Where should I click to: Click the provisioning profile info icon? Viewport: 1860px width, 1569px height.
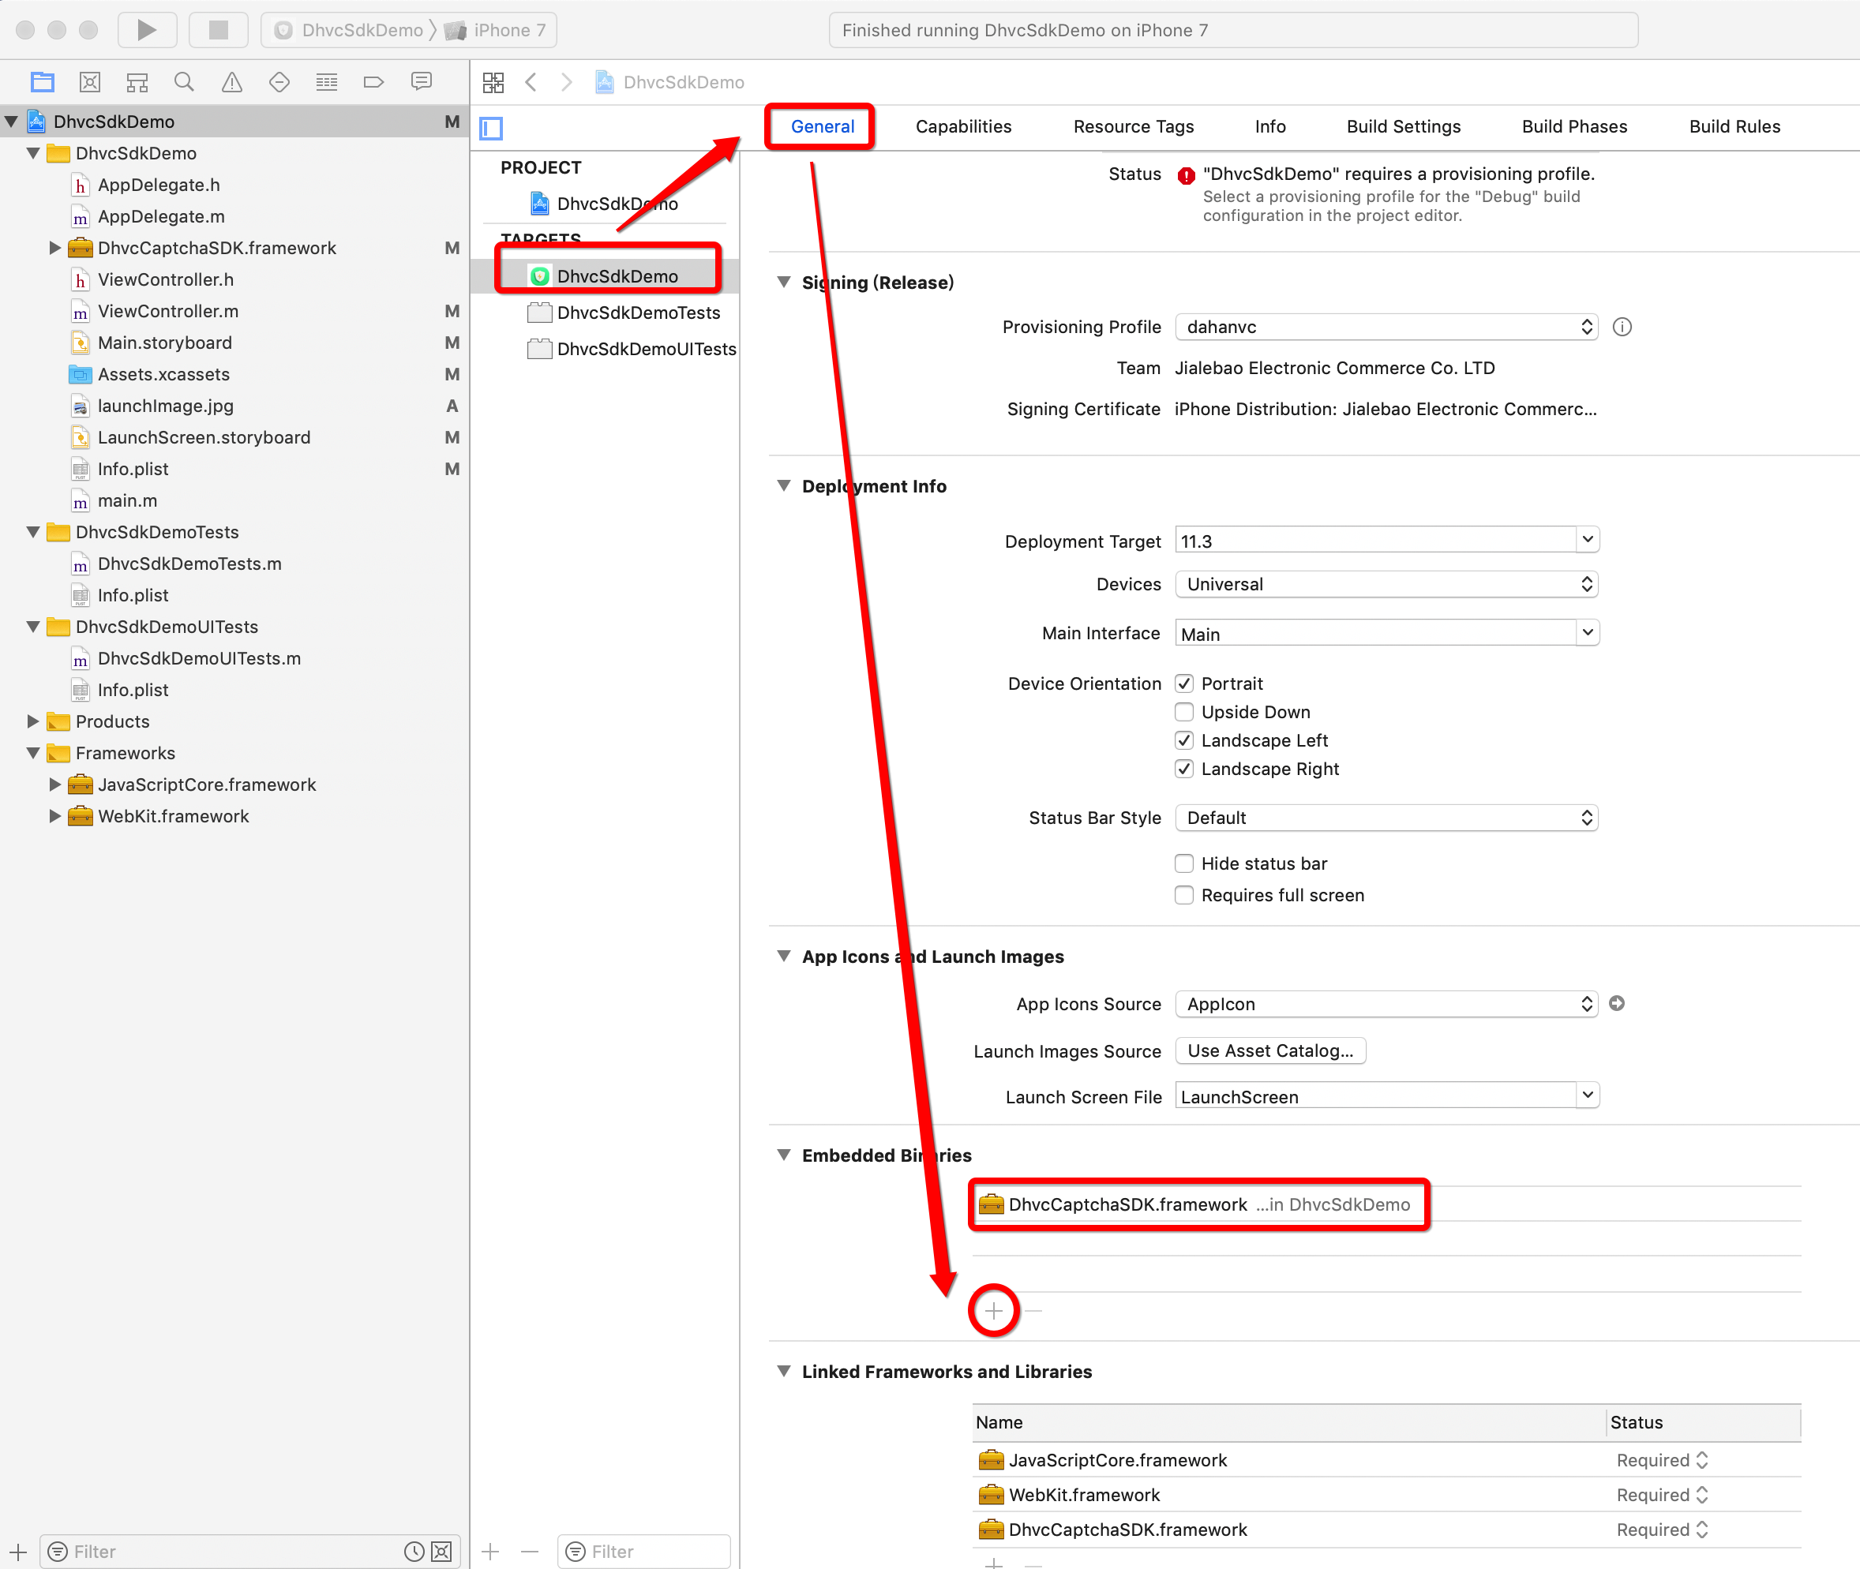click(1622, 328)
